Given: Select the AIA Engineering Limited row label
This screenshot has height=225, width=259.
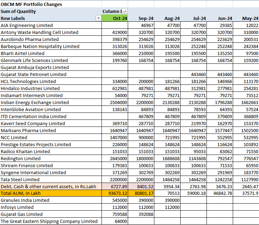Looking at the screenshot, I should [27, 25].
